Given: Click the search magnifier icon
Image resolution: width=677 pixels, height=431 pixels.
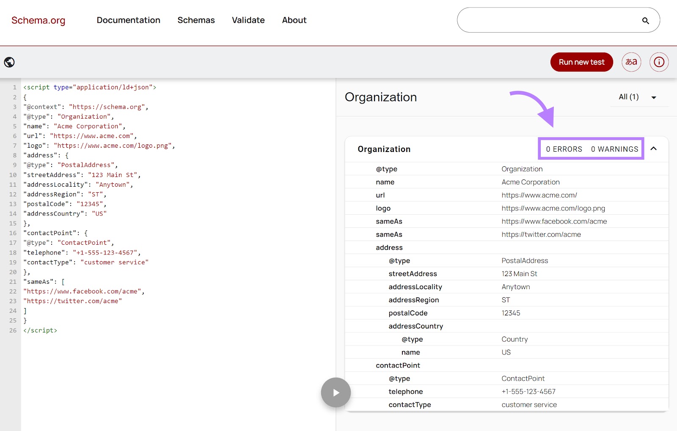Looking at the screenshot, I should (646, 20).
